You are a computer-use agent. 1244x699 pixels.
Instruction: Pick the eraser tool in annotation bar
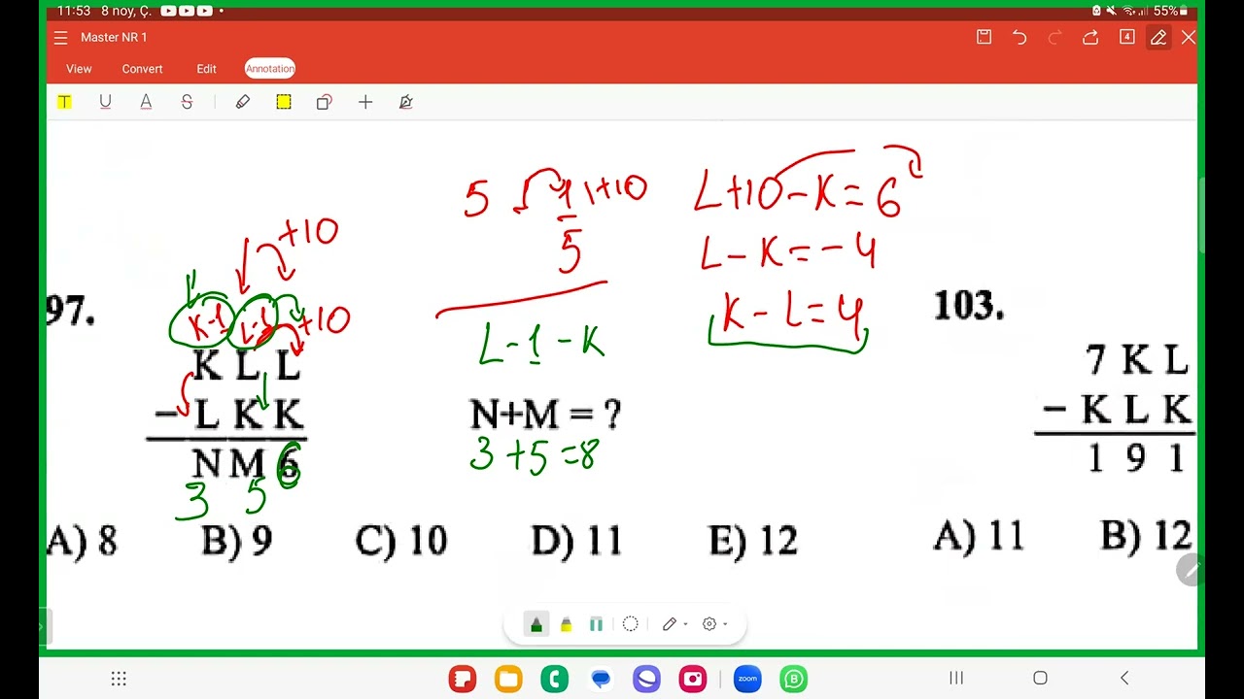click(243, 102)
